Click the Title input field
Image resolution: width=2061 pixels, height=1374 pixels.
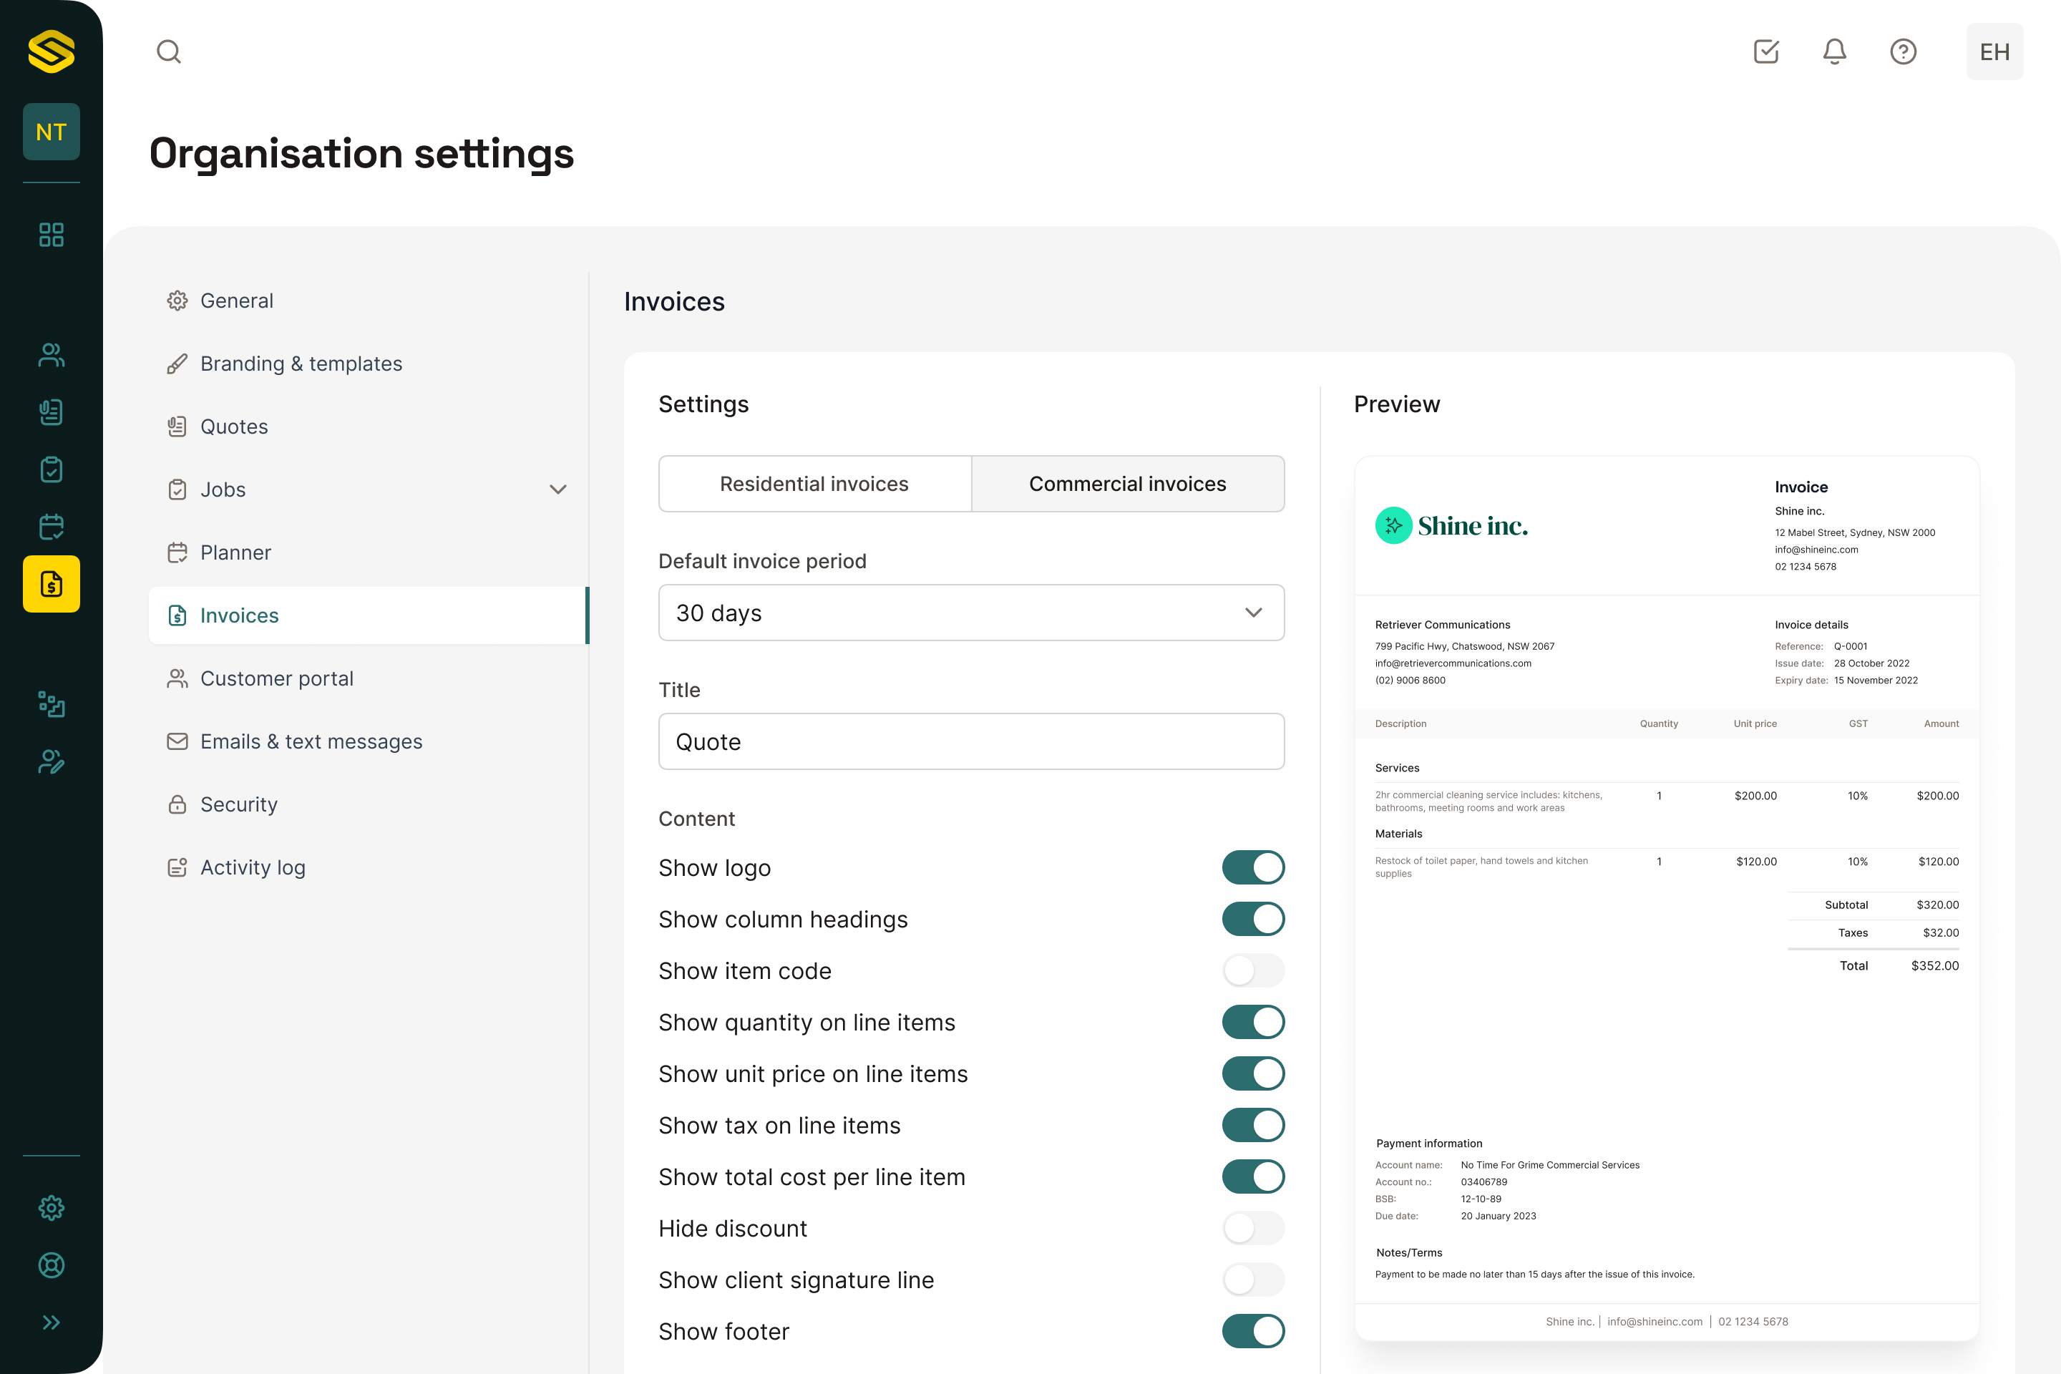click(971, 741)
